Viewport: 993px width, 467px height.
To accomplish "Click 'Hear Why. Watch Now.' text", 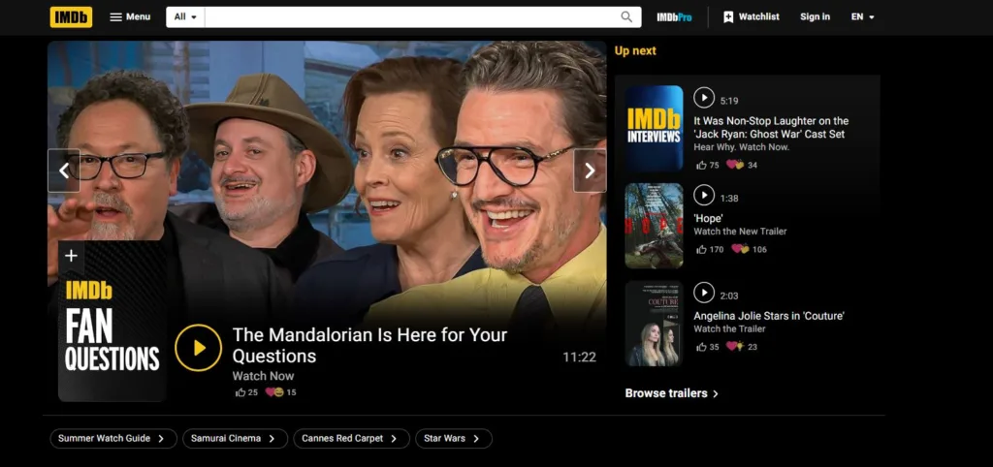I will pyautogui.click(x=742, y=147).
